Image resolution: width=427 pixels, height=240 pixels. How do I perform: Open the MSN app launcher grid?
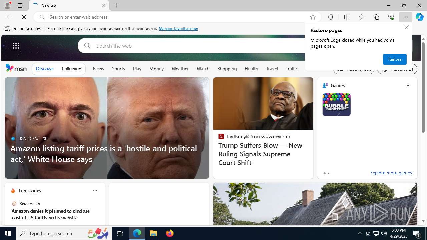click(x=16, y=46)
